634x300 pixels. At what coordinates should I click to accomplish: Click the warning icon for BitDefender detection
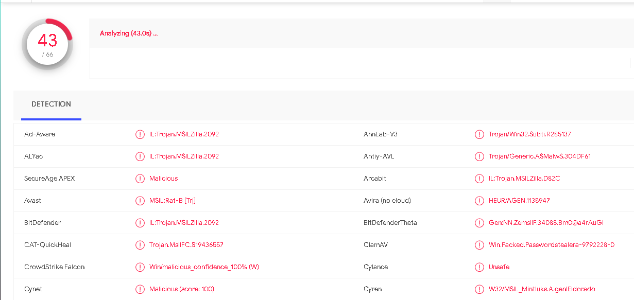[140, 223]
